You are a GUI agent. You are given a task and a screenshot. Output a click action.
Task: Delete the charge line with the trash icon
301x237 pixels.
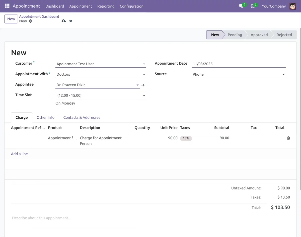(x=288, y=138)
